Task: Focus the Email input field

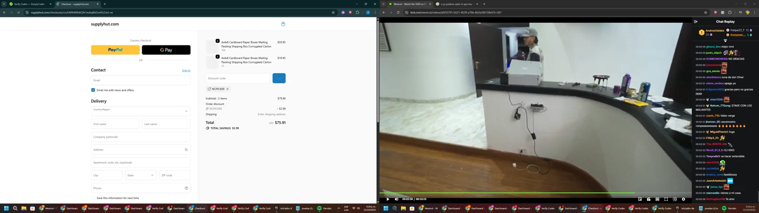Action: 141,80
